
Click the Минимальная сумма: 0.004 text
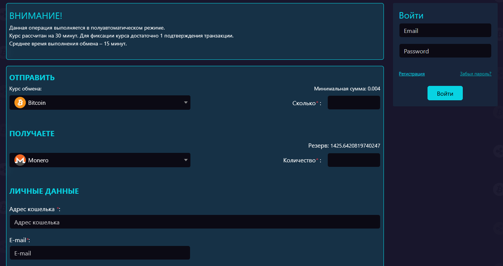tap(347, 89)
